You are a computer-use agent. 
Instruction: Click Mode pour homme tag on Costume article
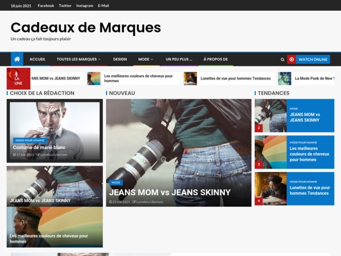pos(30,140)
